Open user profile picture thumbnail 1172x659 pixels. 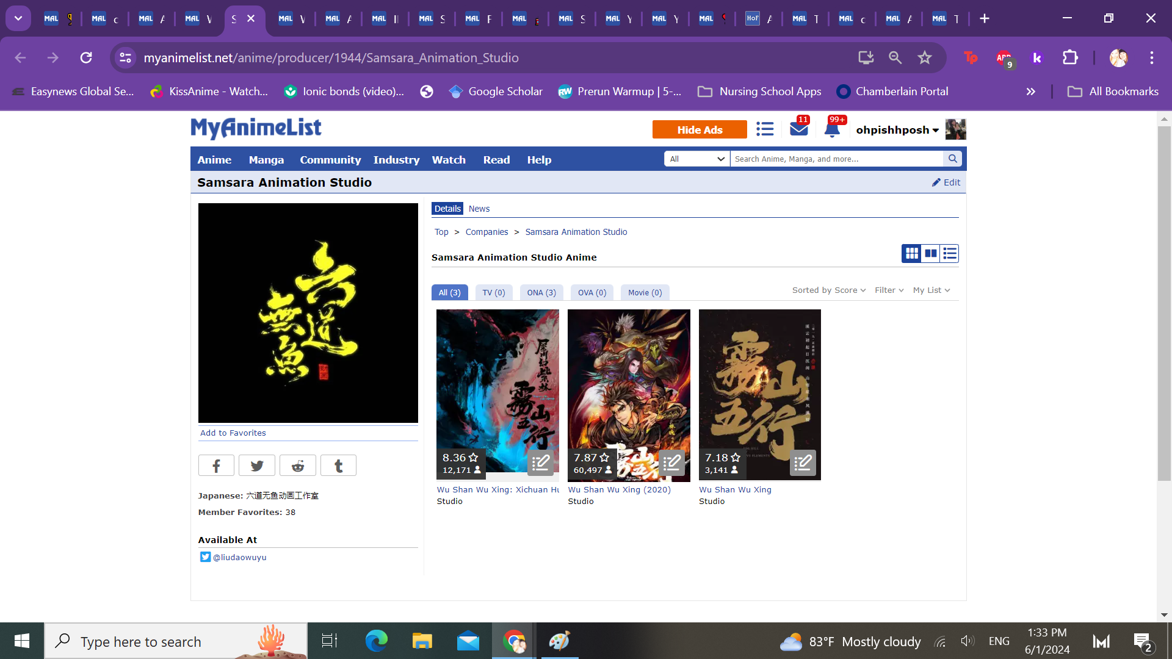pos(956,129)
